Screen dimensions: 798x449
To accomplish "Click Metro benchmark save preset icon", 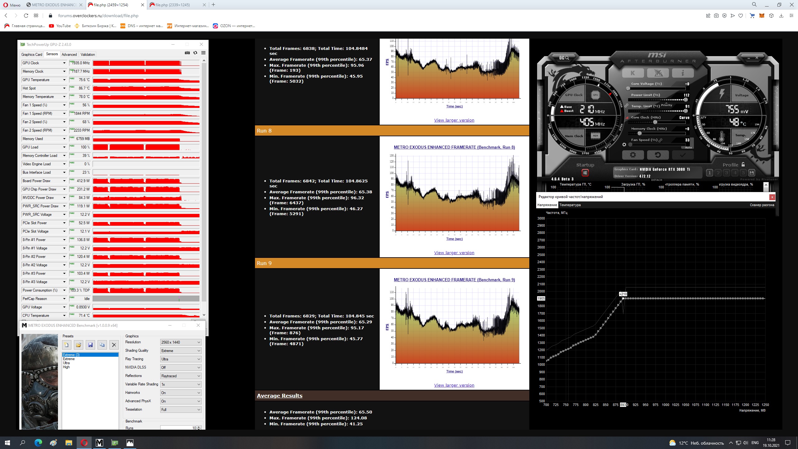I will [x=90, y=345].
